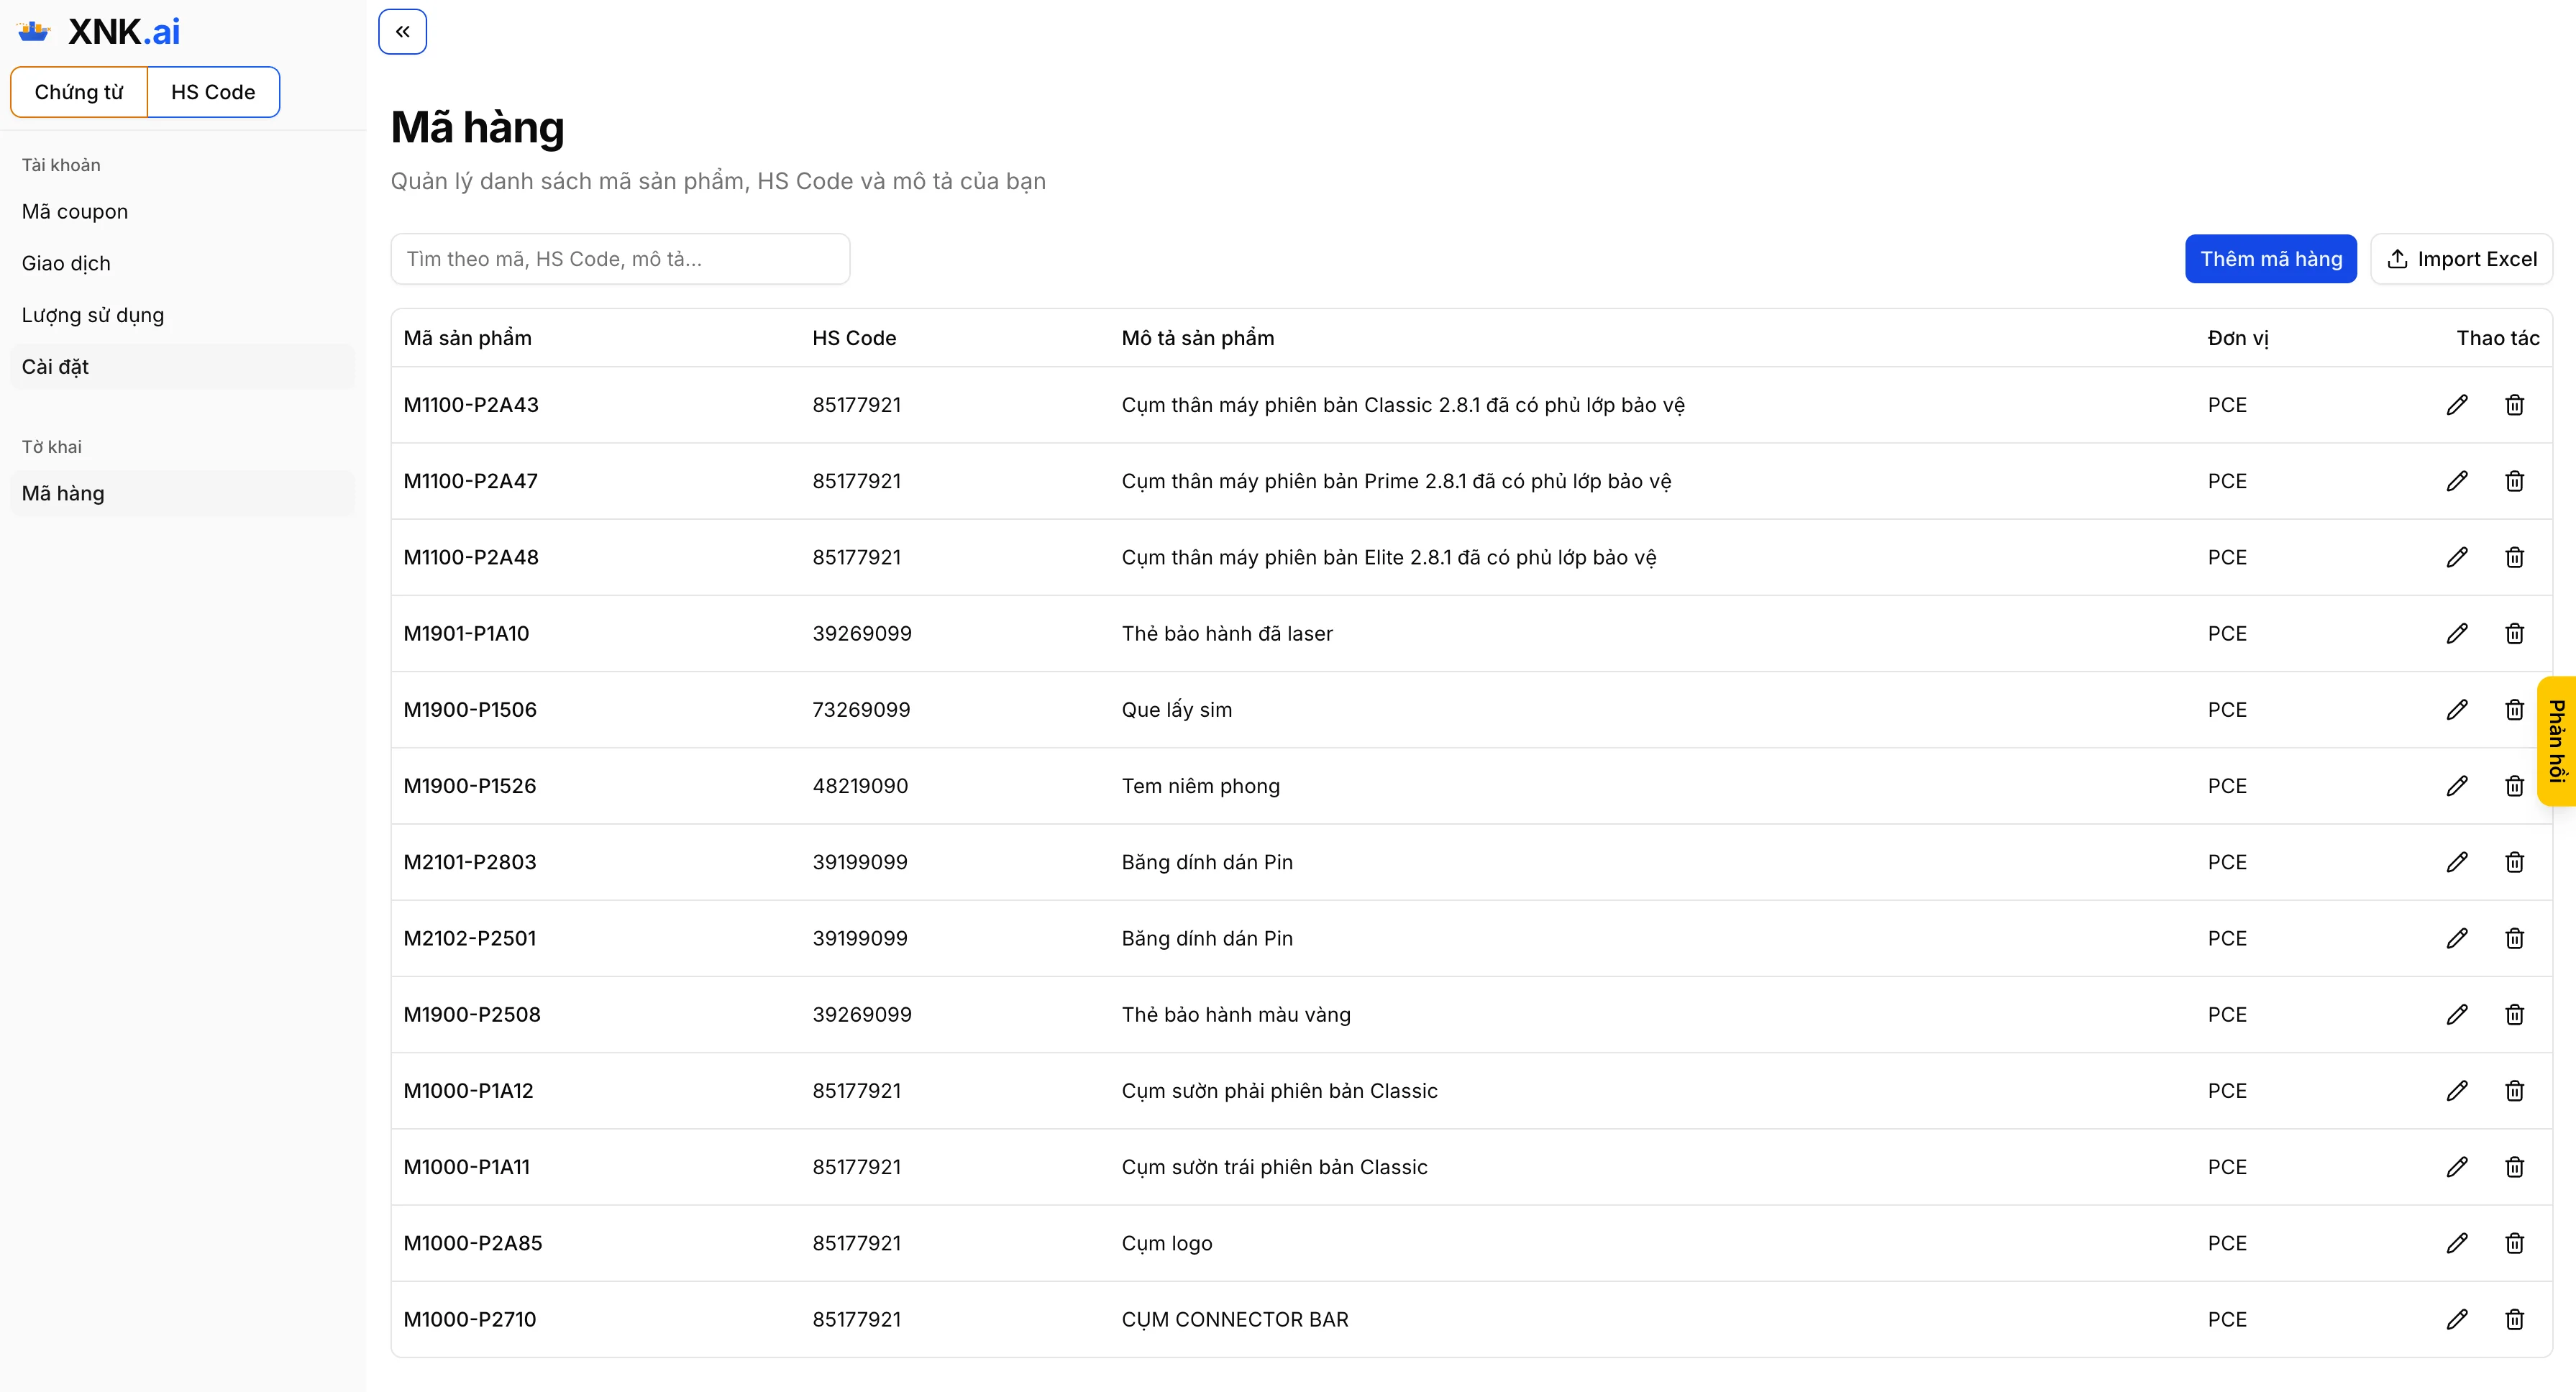Delete the Cụm logo product row
The width and height of the screenshot is (2576, 1392).
point(2514,1243)
